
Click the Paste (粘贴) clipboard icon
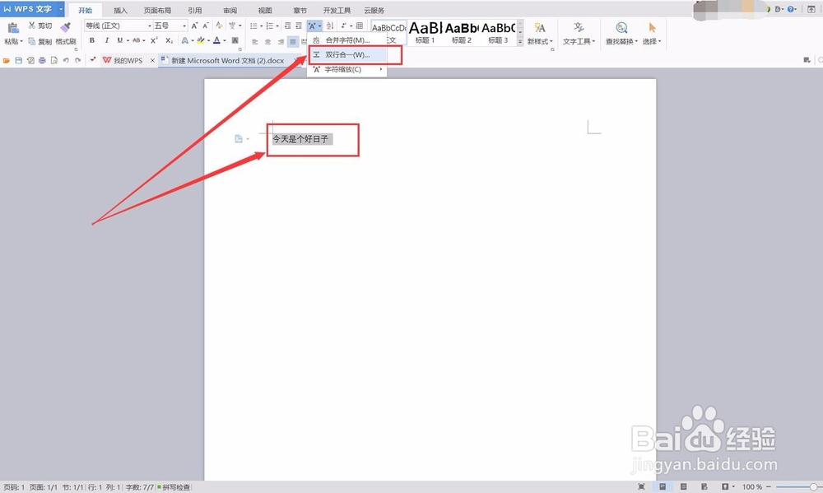(x=13, y=28)
